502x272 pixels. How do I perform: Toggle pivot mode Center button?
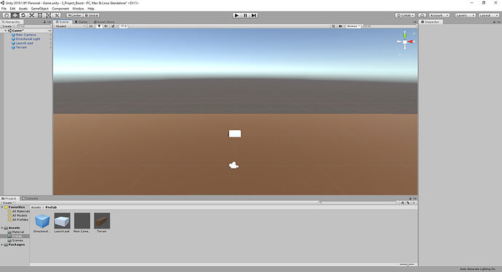pos(75,15)
